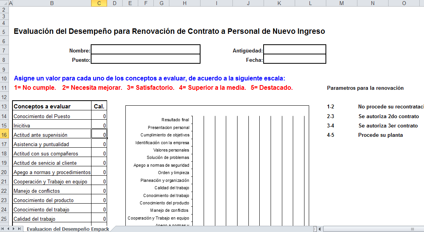Select row 16 header
The width and height of the screenshot is (424, 232).
pyautogui.click(x=4, y=134)
